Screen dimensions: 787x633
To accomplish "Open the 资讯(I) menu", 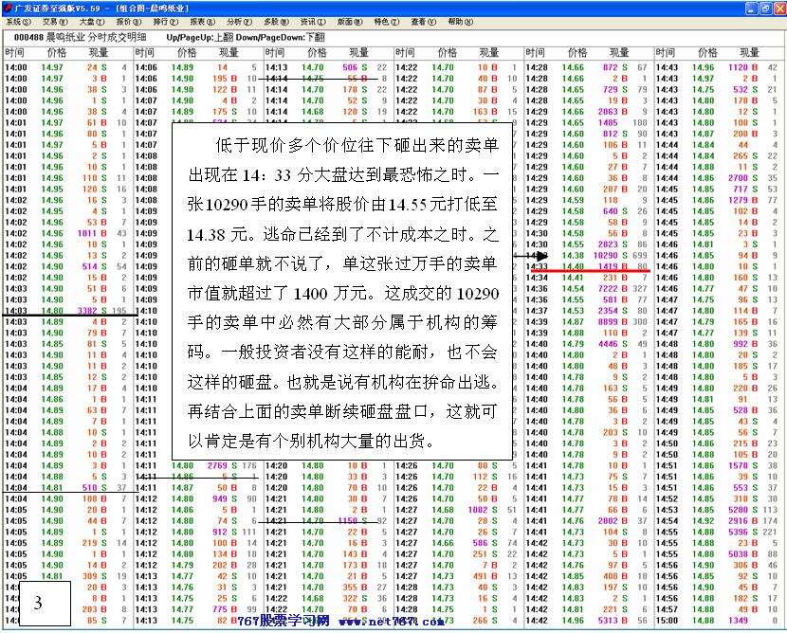I will [313, 22].
